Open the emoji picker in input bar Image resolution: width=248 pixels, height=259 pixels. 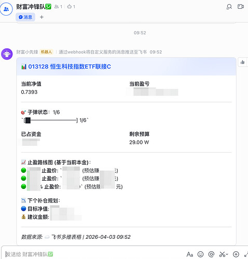(200, 254)
